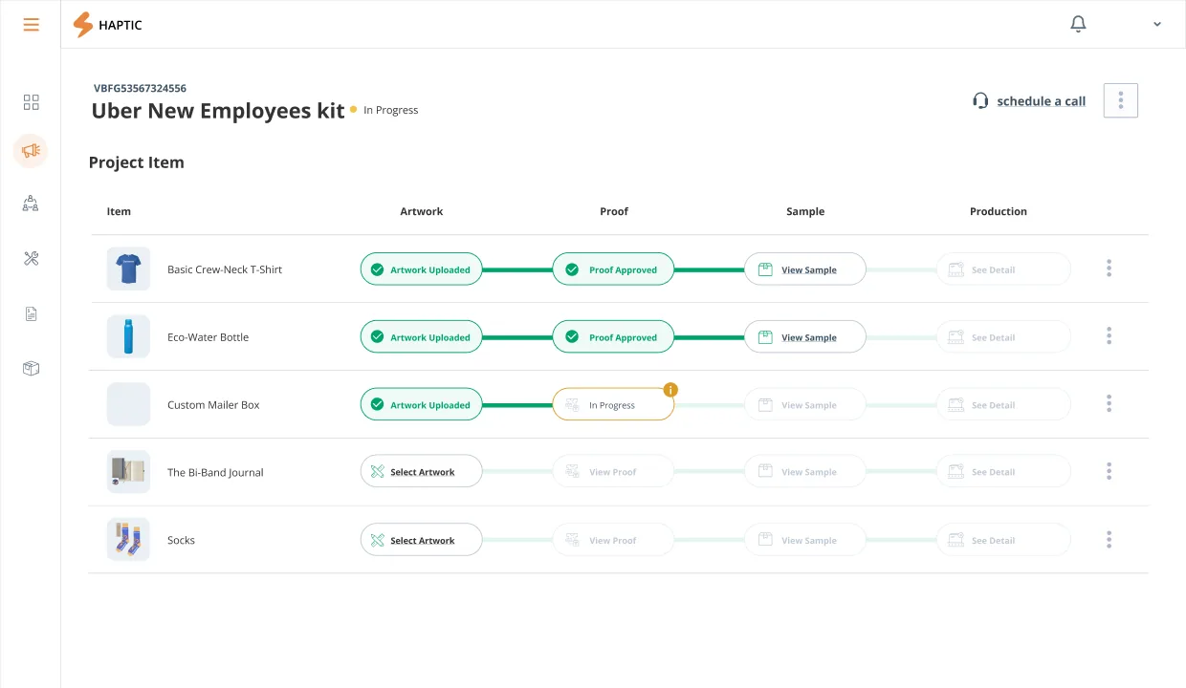
Task: Click Proof Approved for T-Shirt
Action: point(613,269)
